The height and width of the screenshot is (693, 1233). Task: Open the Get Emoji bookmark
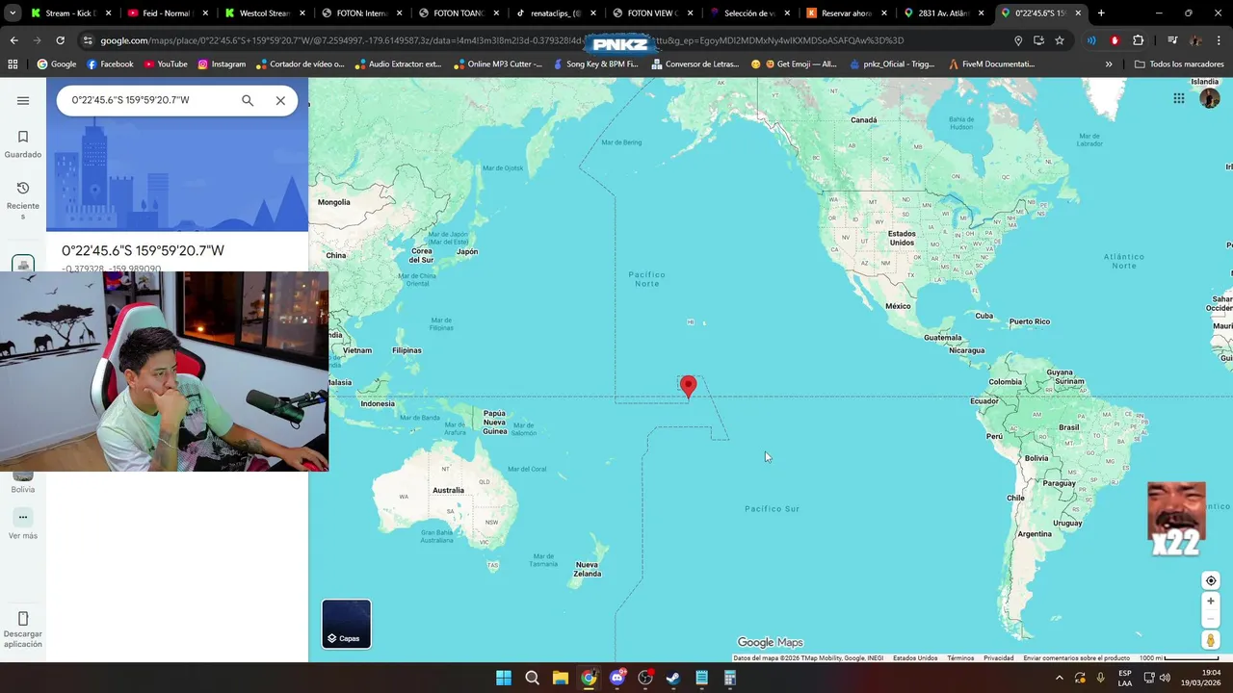pyautogui.click(x=794, y=64)
